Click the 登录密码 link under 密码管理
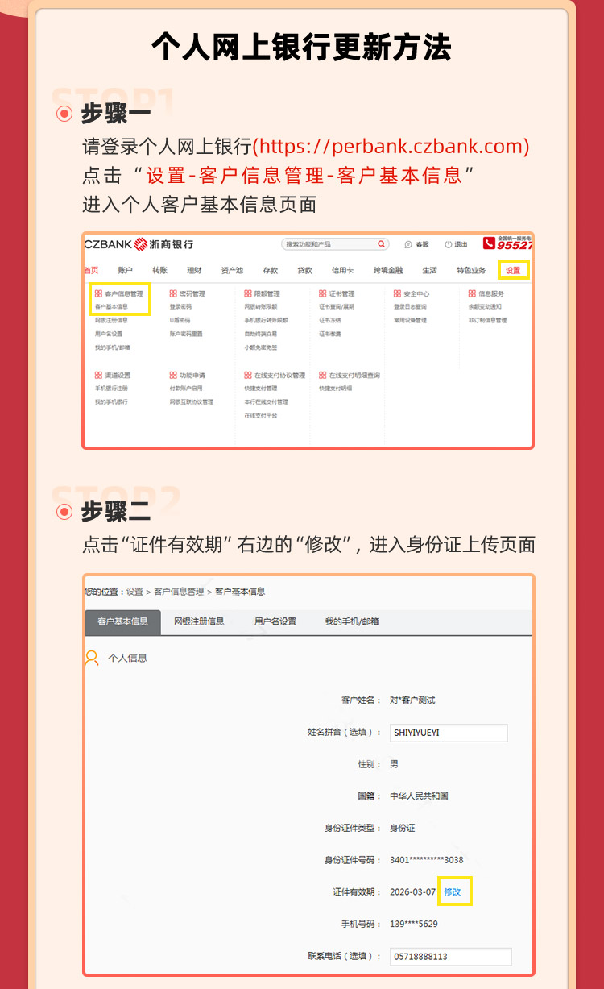Screen dimensions: 604x989 coord(180,307)
